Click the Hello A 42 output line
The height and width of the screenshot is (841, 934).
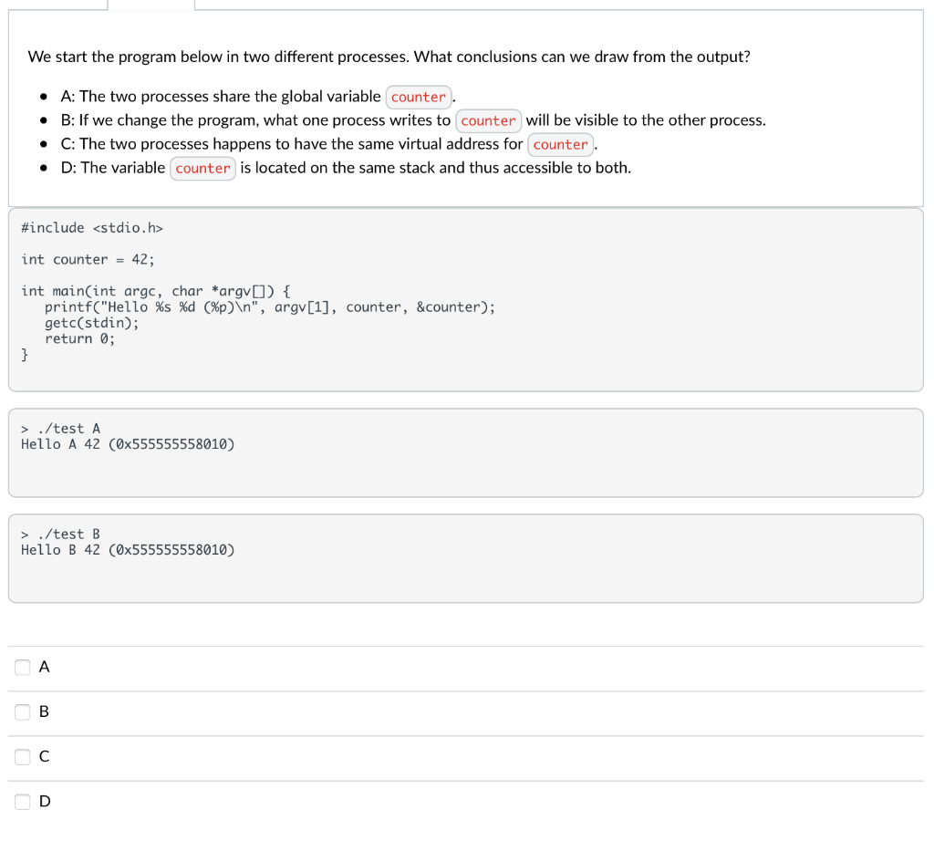coord(128,444)
